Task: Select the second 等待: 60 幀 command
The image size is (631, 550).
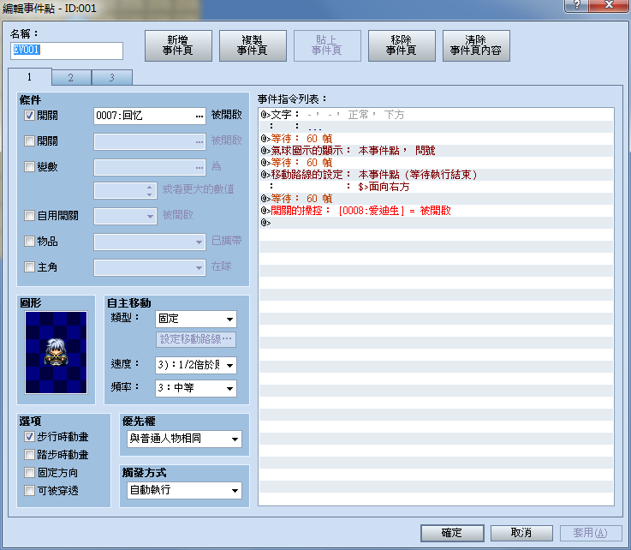Action: [x=437, y=163]
